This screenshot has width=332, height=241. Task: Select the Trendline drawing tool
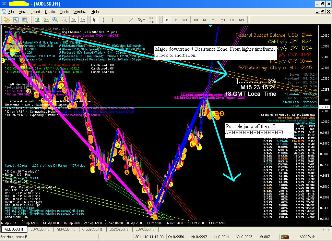pyautogui.click(x=131, y=20)
